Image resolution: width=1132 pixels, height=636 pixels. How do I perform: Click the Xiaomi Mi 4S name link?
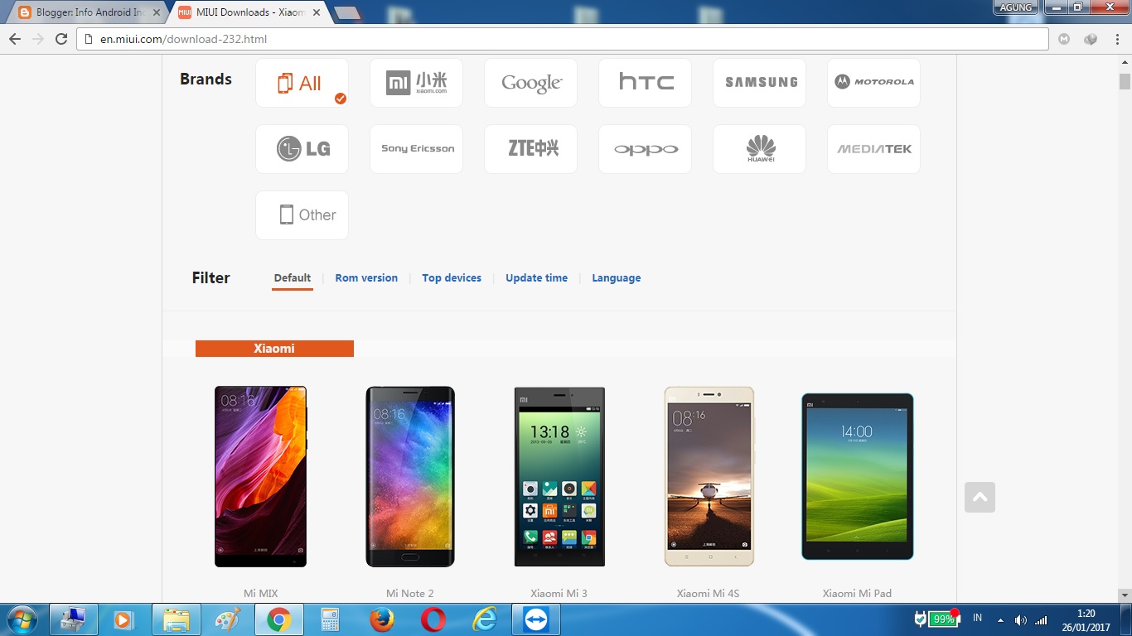[709, 594]
